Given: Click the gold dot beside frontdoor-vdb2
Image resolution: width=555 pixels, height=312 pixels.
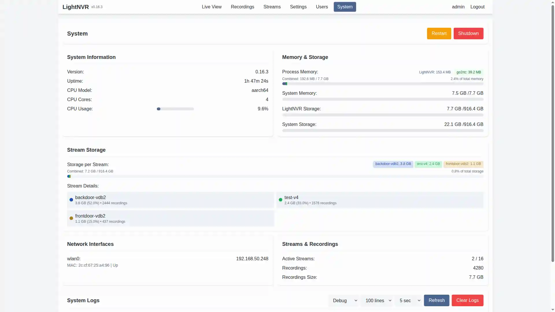Looking at the screenshot, I should coord(71,218).
